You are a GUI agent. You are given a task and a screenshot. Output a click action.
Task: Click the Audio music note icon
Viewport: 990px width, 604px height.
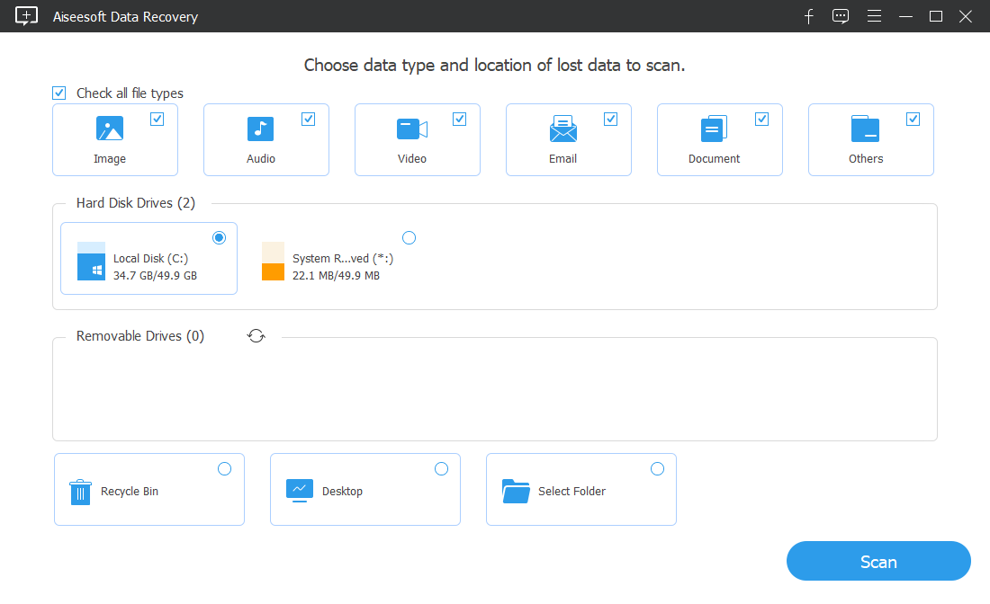(260, 129)
